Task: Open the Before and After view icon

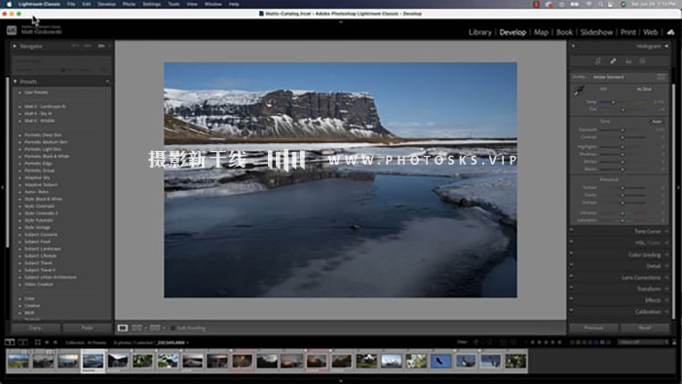Action: pyautogui.click(x=136, y=327)
